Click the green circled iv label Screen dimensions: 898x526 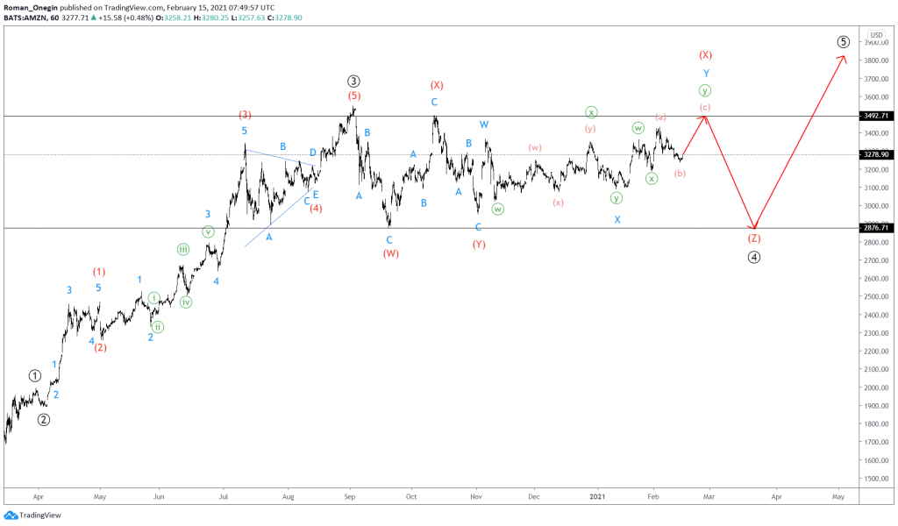(x=186, y=302)
